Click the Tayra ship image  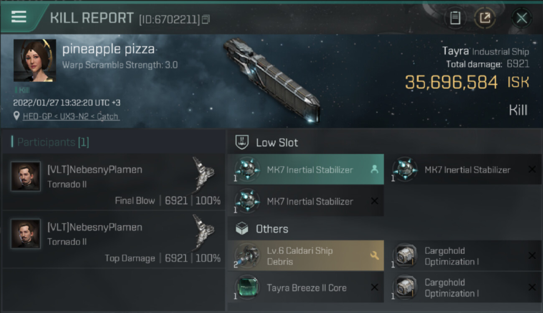tap(271, 79)
